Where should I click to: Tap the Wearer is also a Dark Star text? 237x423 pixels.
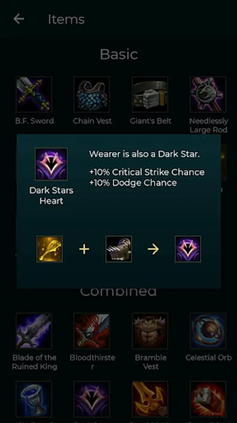145,154
